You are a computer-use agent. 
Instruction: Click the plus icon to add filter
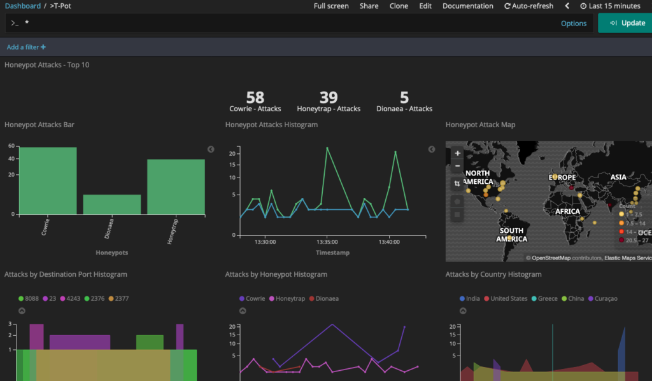tap(43, 47)
